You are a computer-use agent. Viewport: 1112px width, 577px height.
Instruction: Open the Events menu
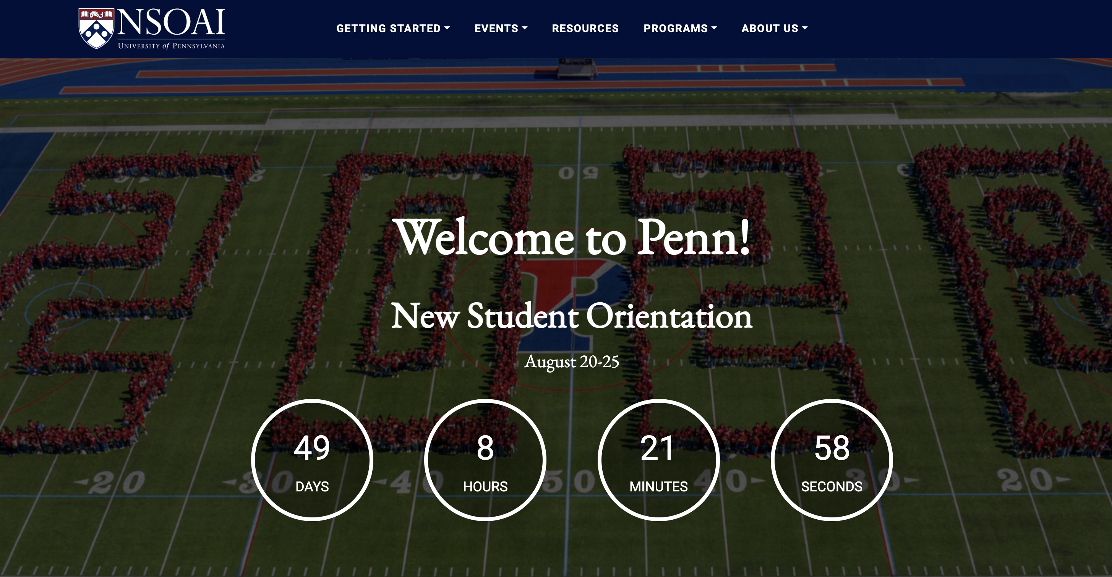click(501, 29)
